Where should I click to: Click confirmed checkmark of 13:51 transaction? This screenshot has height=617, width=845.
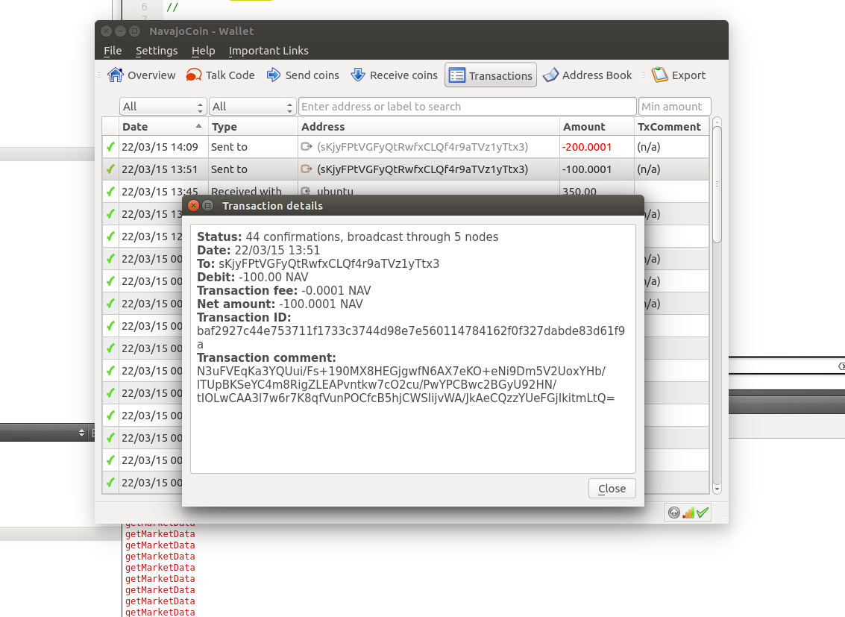110,169
